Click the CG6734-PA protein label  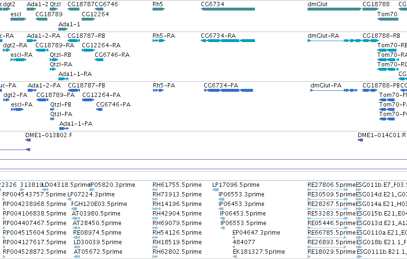point(221,86)
